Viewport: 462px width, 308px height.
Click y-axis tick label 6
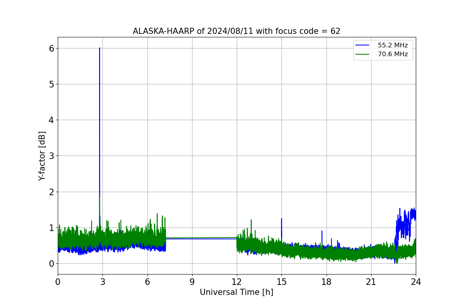tap(51, 48)
